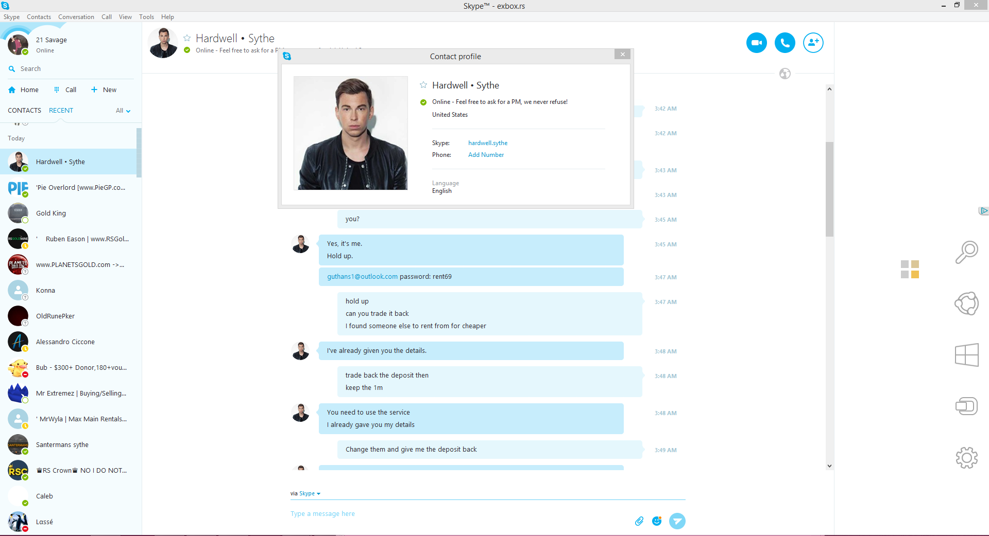The width and height of the screenshot is (989, 536).
Task: Click Hardwell avatar in conversation header
Action: click(x=163, y=43)
